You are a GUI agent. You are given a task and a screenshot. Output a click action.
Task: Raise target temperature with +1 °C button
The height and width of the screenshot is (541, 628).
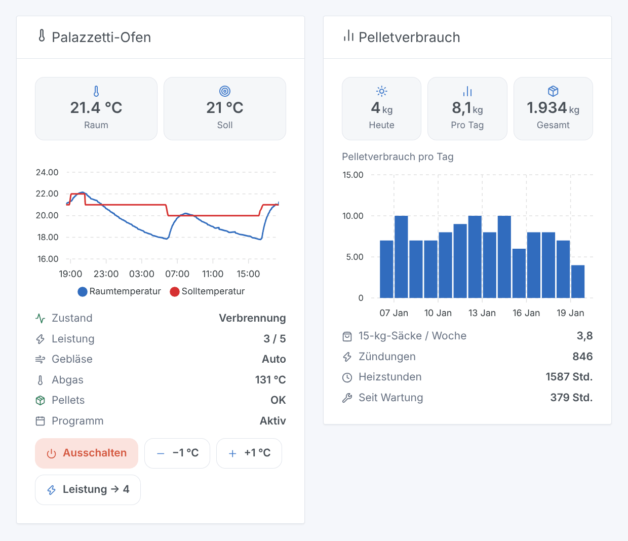(x=249, y=453)
